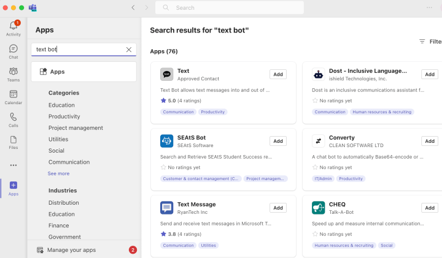Click the Microsoft Teams logo in title bar

point(33,7)
